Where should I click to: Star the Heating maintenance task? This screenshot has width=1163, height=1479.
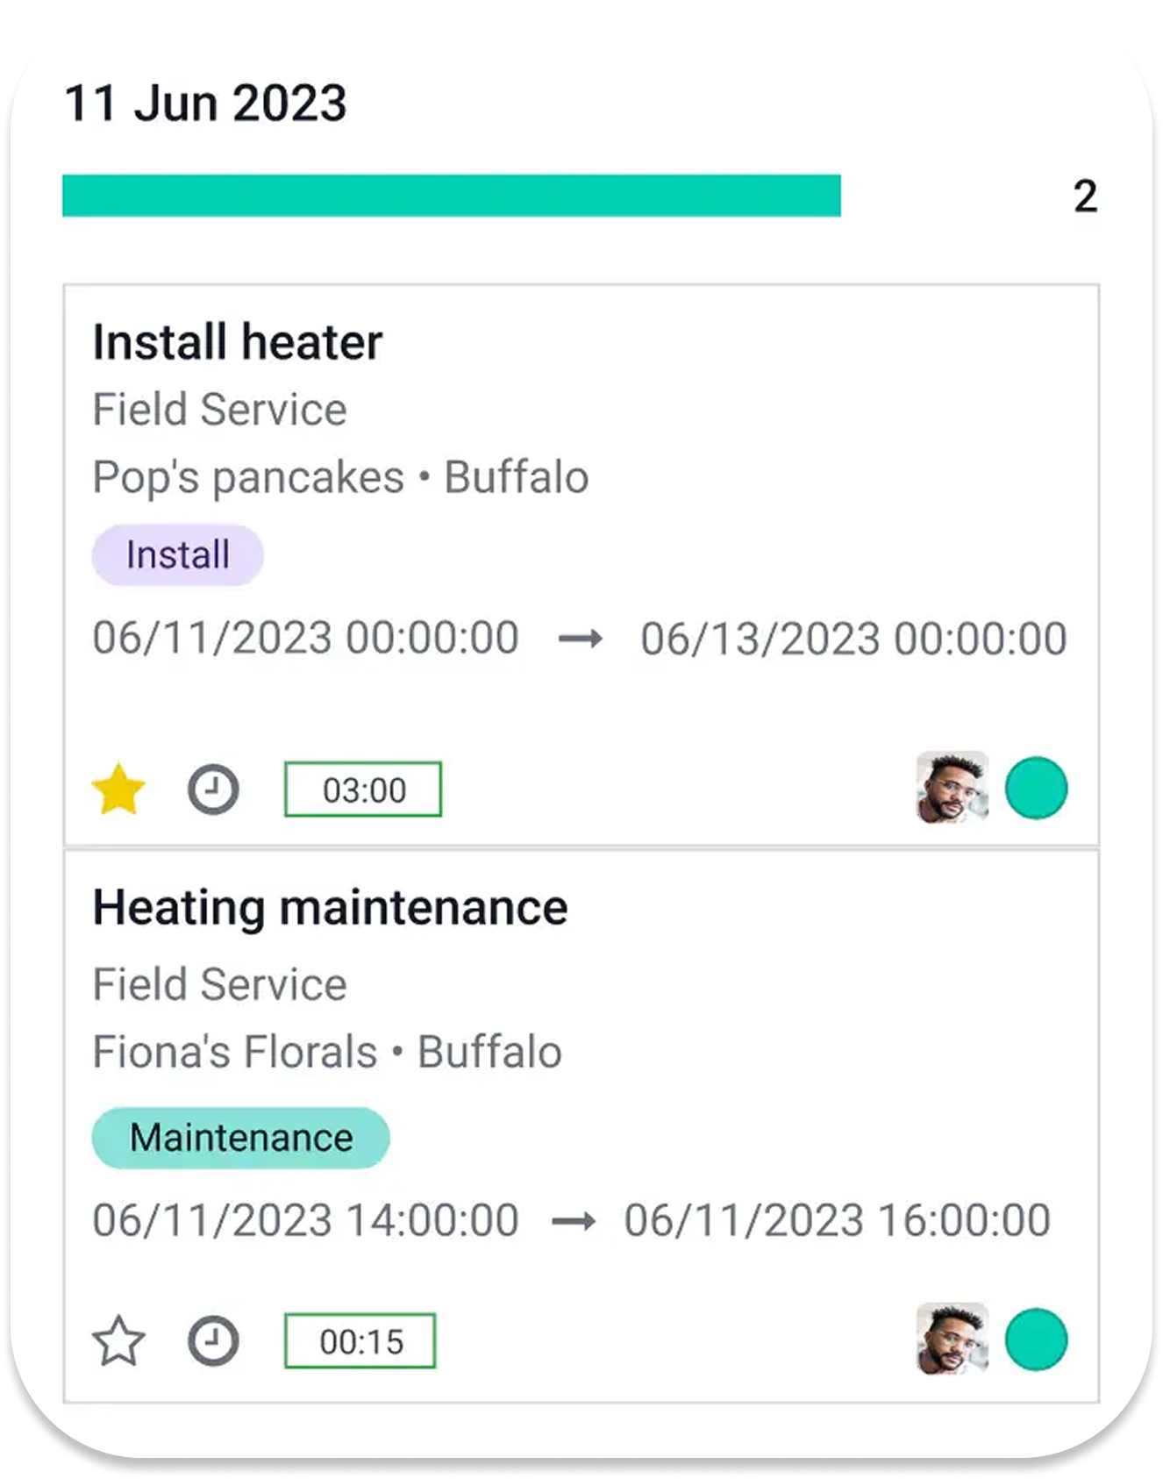118,1341
